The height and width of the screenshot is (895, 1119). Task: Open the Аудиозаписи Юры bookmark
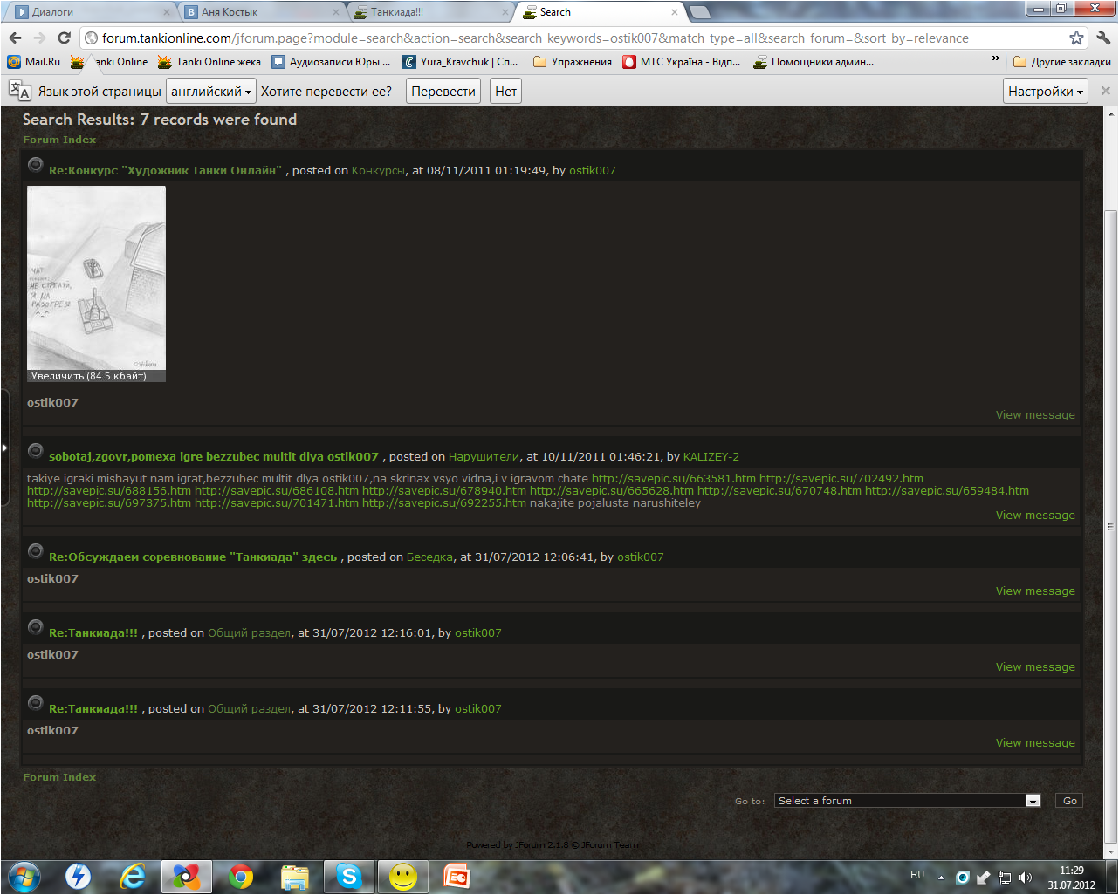click(x=332, y=62)
